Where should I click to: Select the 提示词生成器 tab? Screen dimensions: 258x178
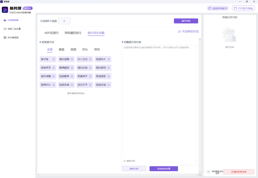(x=96, y=33)
